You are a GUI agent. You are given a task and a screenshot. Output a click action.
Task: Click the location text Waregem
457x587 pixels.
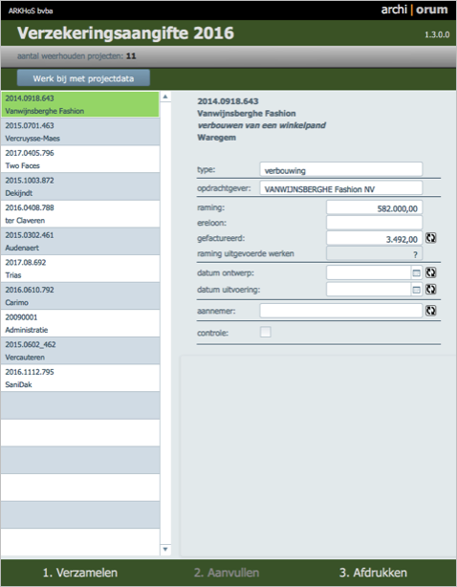click(x=217, y=138)
